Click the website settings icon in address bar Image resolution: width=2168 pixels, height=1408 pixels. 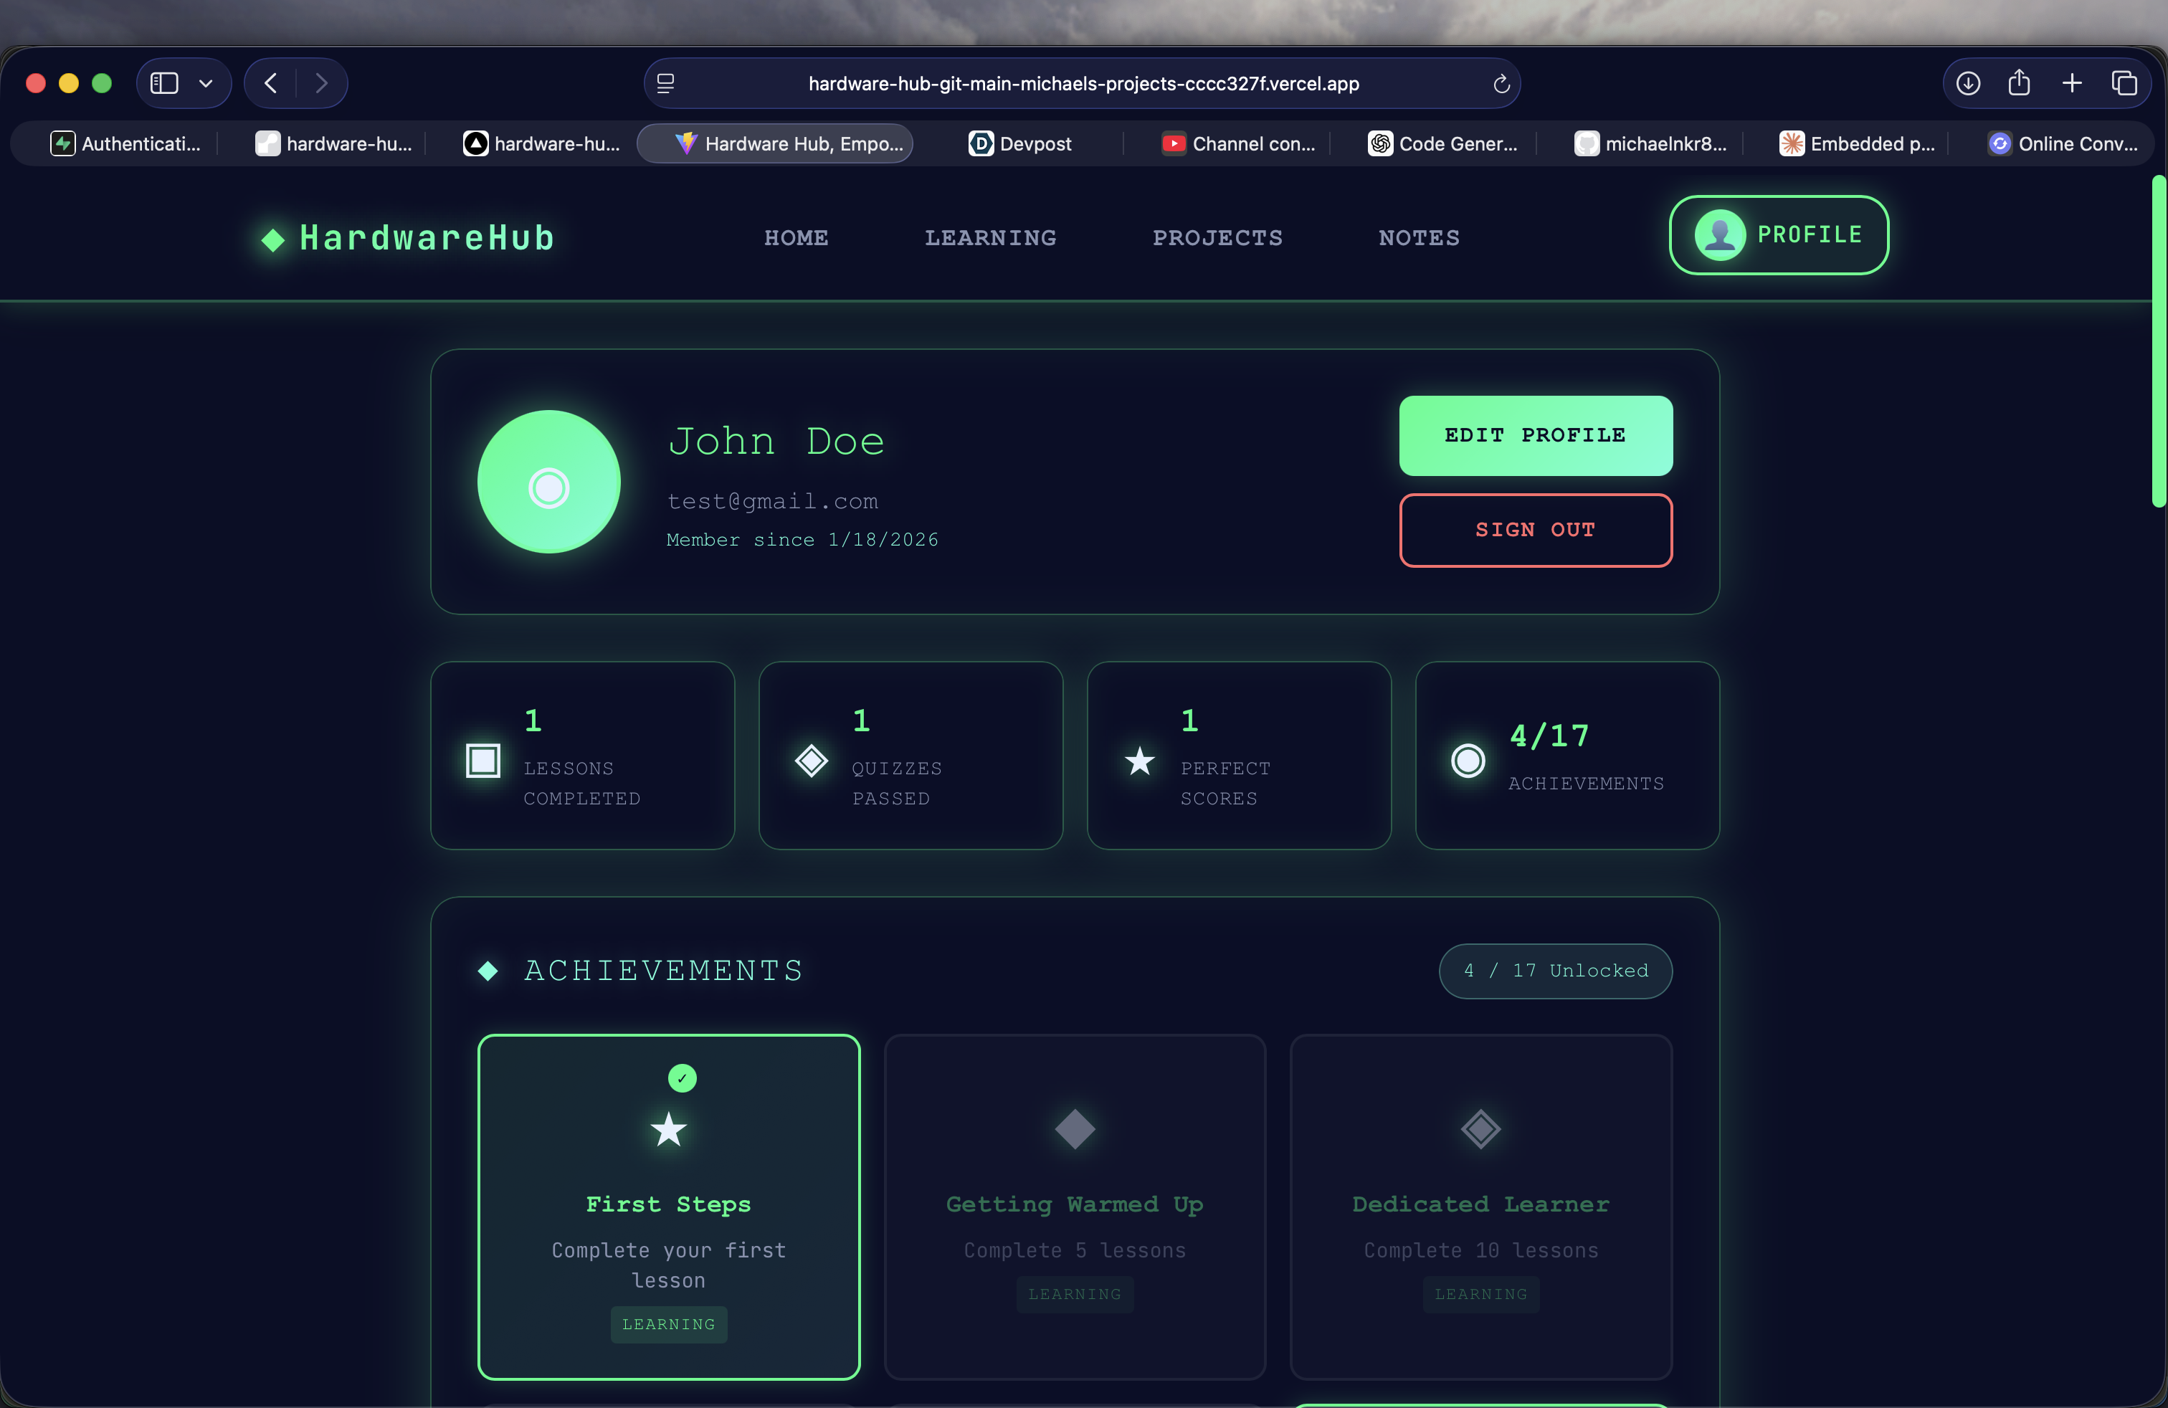click(666, 84)
